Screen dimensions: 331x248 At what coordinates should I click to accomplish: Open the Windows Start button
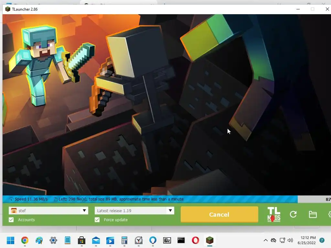click(x=10, y=240)
